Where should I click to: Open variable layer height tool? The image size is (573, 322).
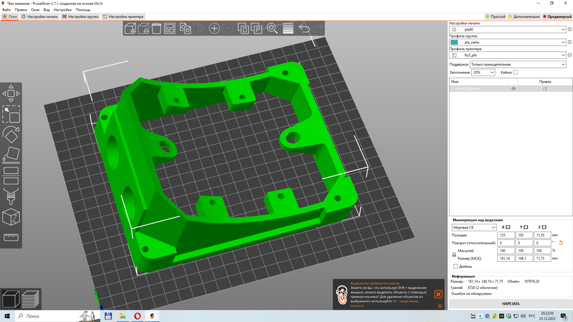click(288, 28)
